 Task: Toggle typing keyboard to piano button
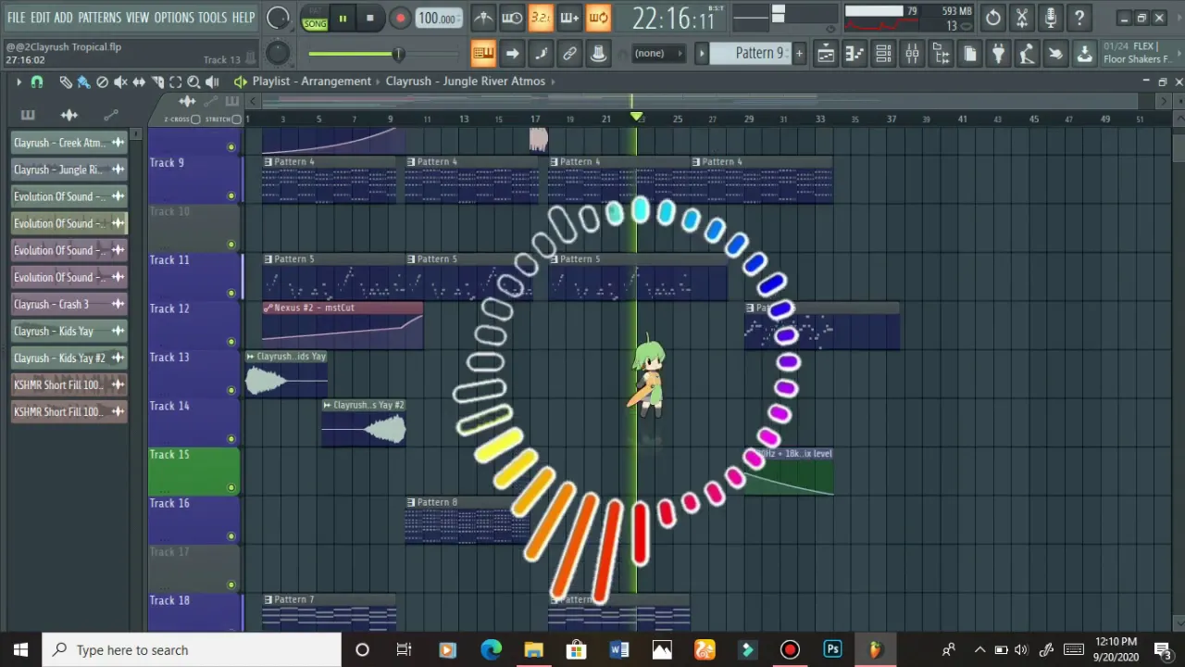click(x=483, y=54)
